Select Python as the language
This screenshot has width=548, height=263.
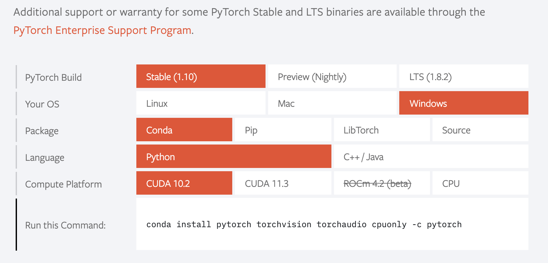[x=234, y=156]
